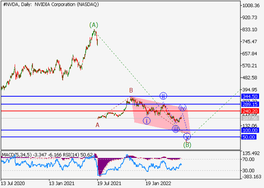Click the 70.00 RSI level value
Screen dimensions: 264x188
[248, 159]
